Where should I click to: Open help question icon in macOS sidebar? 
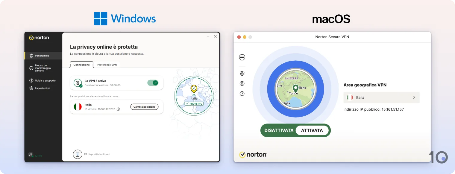click(x=242, y=94)
